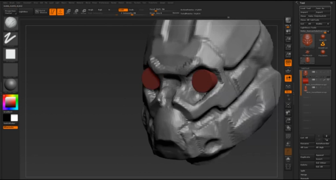Toggle eye visibility on red cylinder subtool
336x180 pixels.
pyautogui.click(x=328, y=80)
